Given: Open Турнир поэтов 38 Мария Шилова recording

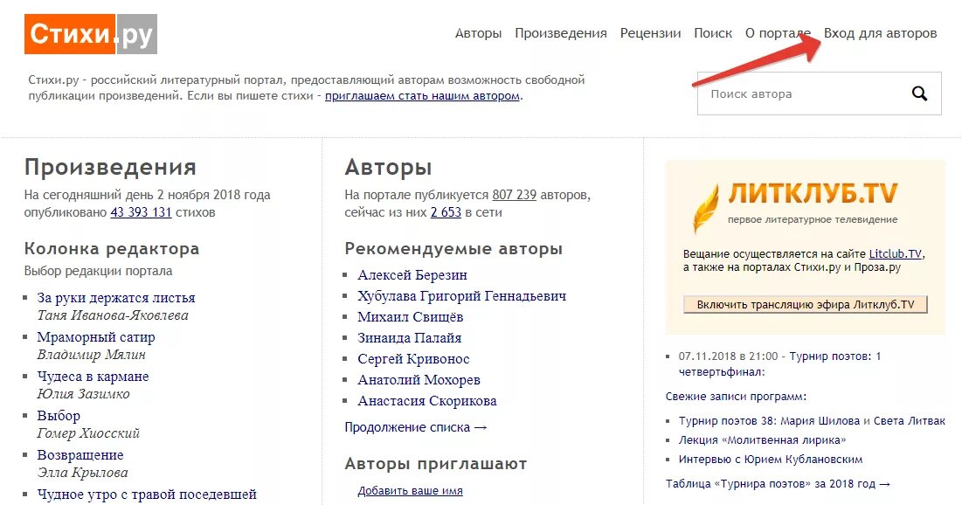Looking at the screenshot, I should pyautogui.click(x=812, y=421).
